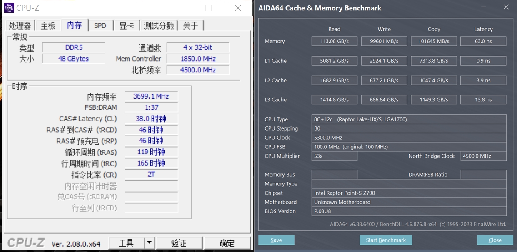Open the 測試分數 tab
This screenshot has height=252, width=517.
(x=158, y=25)
